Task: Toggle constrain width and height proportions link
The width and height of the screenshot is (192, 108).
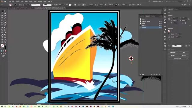Action: click(189, 19)
